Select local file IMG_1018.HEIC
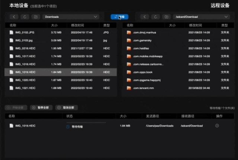 61,64
